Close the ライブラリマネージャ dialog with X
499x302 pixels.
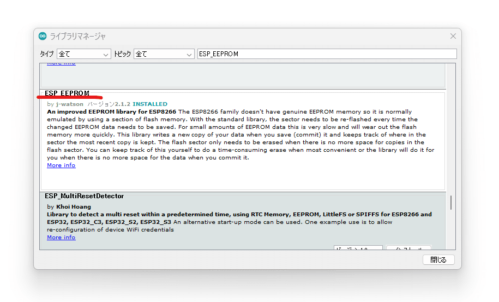(x=453, y=36)
